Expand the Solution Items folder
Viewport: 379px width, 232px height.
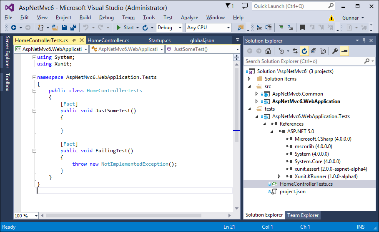249,79
